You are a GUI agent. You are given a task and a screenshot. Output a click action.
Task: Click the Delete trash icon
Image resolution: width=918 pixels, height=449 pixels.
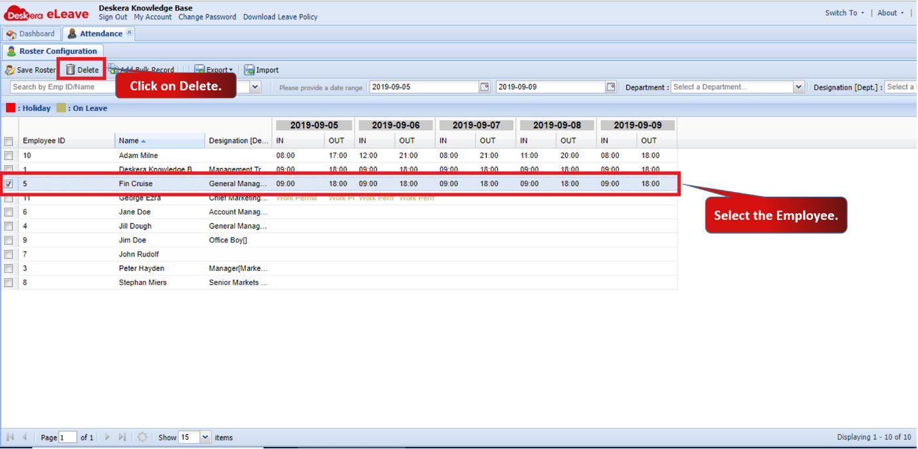tap(70, 70)
